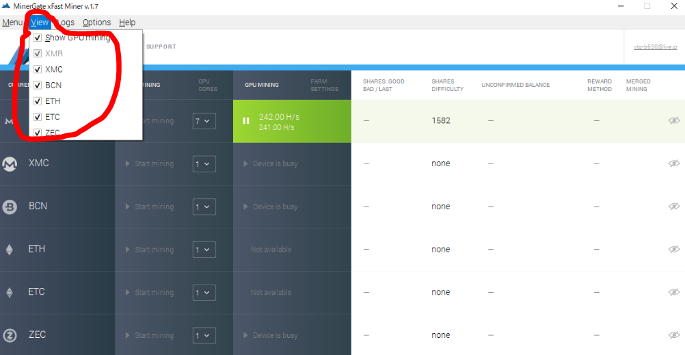Click the XMC currency name
The width and height of the screenshot is (685, 355).
(38, 163)
